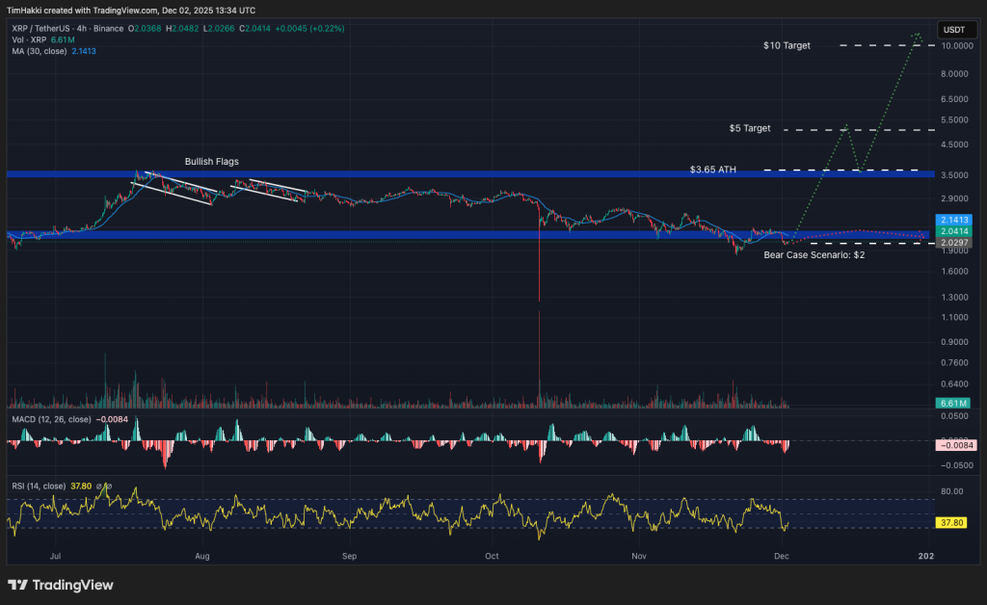Select the Bullish Flags annotation text
987x605 pixels.
210,161
